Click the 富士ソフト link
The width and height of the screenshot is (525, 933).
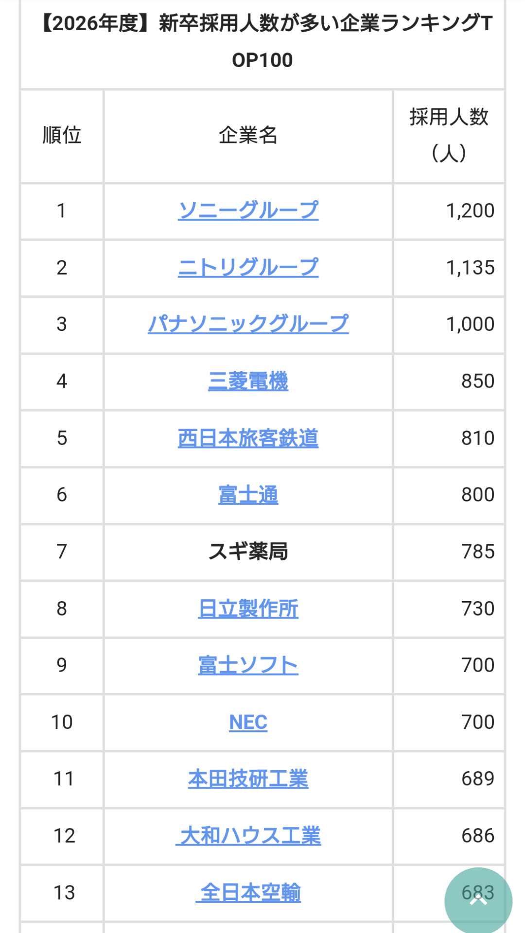click(x=248, y=665)
